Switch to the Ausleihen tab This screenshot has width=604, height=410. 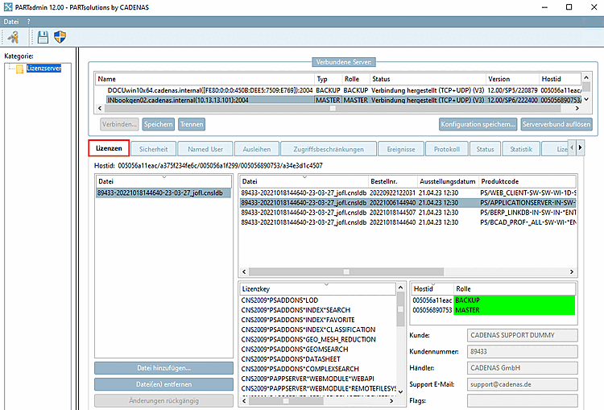click(257, 149)
